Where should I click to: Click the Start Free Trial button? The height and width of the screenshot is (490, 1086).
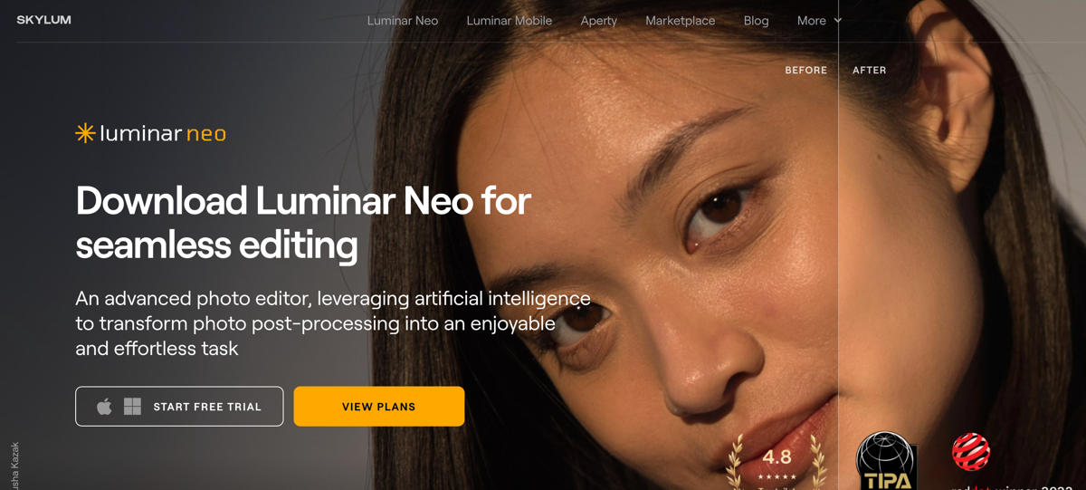179,407
